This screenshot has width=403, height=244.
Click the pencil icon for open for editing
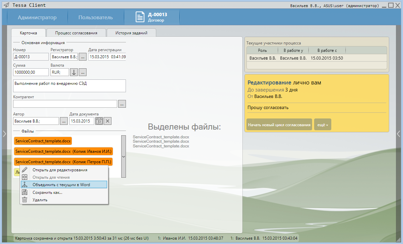[25, 170]
